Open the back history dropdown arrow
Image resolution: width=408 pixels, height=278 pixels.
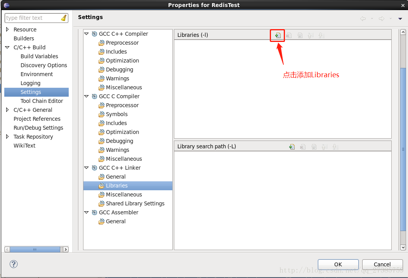click(x=372, y=19)
